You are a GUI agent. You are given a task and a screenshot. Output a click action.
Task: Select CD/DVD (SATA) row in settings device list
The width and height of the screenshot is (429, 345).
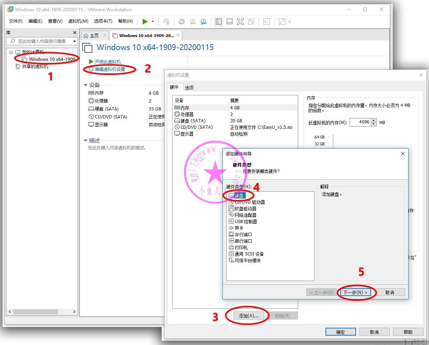pyautogui.click(x=235, y=127)
